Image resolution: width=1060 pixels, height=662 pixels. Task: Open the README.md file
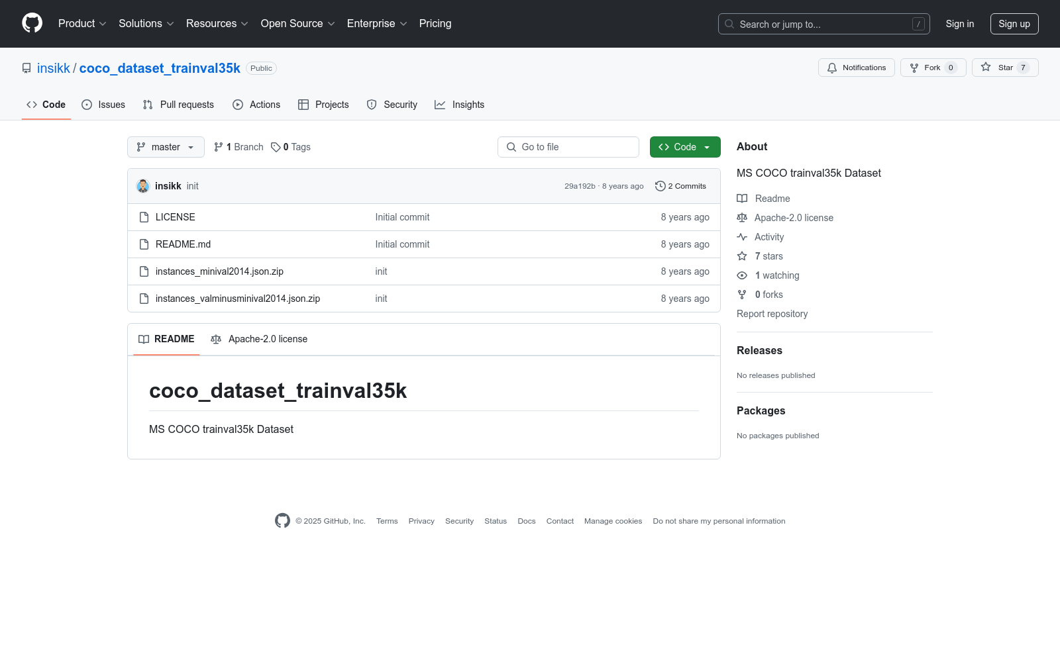pos(183,244)
